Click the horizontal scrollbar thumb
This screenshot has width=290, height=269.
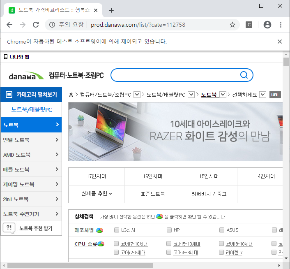pyautogui.click(x=80, y=265)
